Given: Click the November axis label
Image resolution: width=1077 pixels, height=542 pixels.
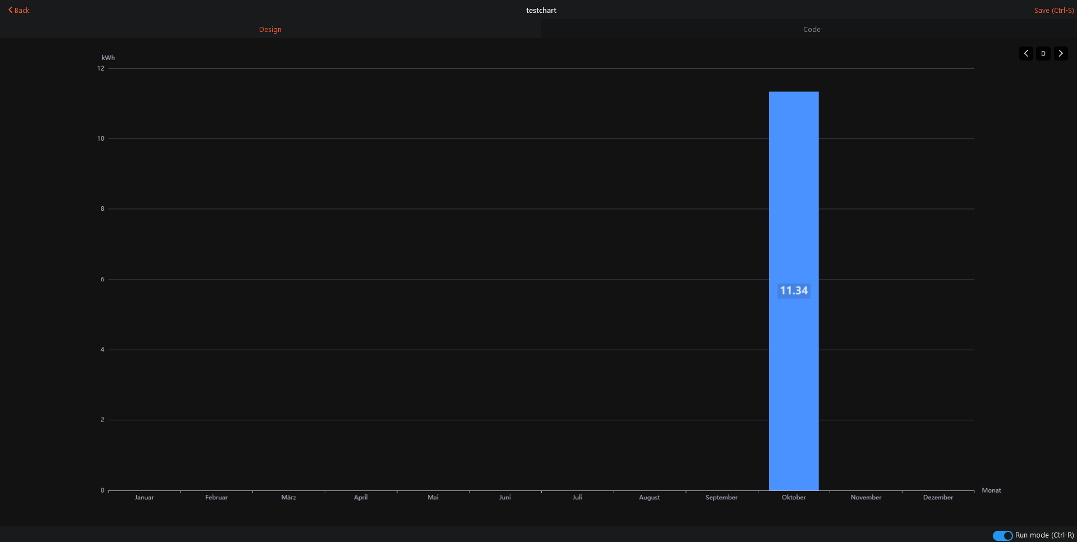Looking at the screenshot, I should (866, 497).
